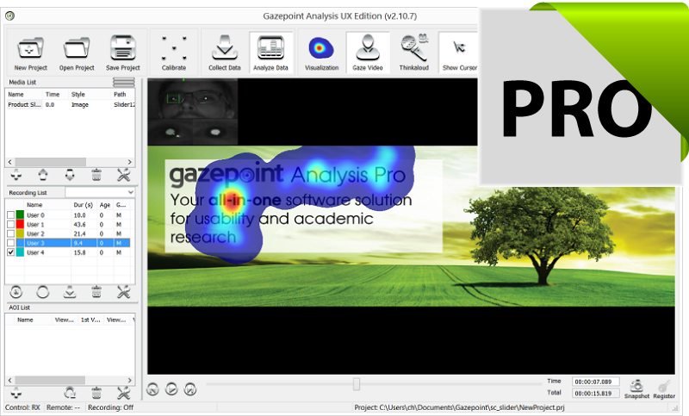Click the AOI List 1st V... column header
Image resolution: width=689 pixels, height=416 pixels.
(90, 320)
